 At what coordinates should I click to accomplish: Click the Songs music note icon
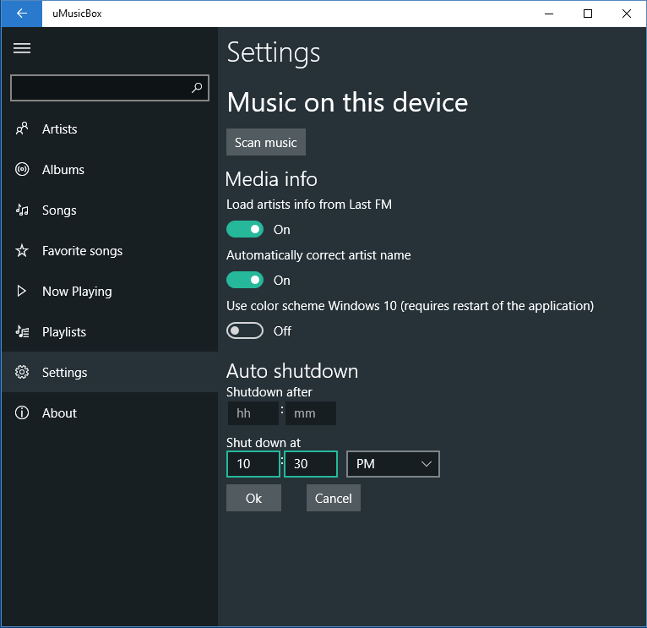(22, 210)
